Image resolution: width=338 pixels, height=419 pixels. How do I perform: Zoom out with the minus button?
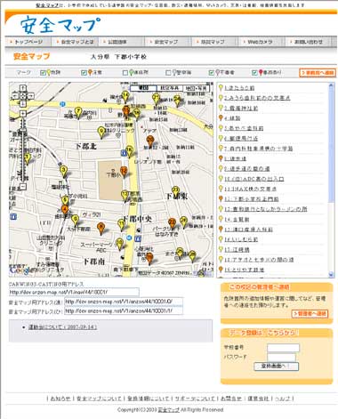click(23, 187)
